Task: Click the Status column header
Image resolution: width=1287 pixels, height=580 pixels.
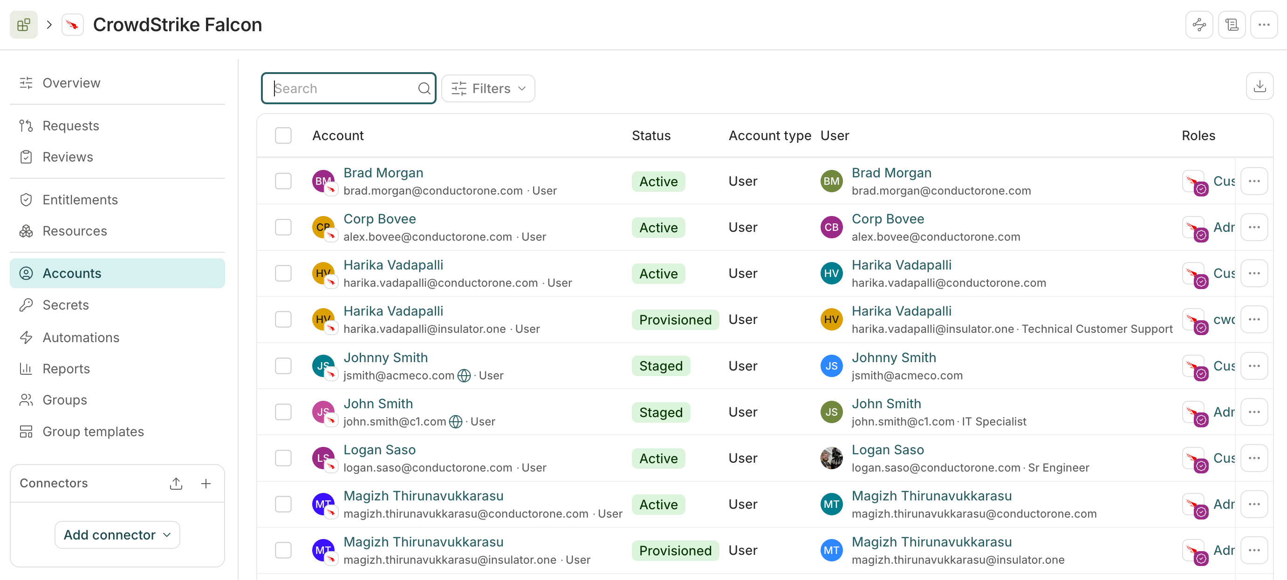Action: [x=651, y=135]
